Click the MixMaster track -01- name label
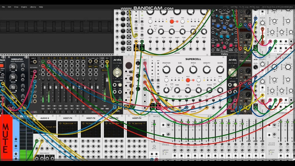Viewport: 295px width, 166px height. tap(43, 58)
